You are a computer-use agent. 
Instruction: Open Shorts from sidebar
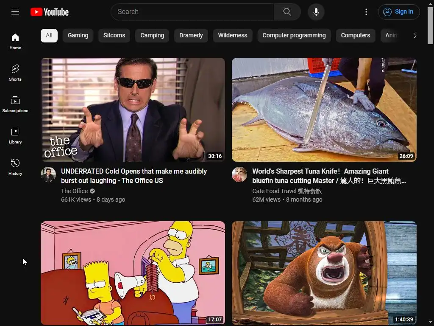click(x=15, y=73)
